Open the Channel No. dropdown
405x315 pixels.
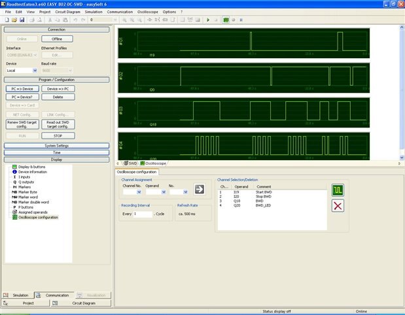pos(132,192)
